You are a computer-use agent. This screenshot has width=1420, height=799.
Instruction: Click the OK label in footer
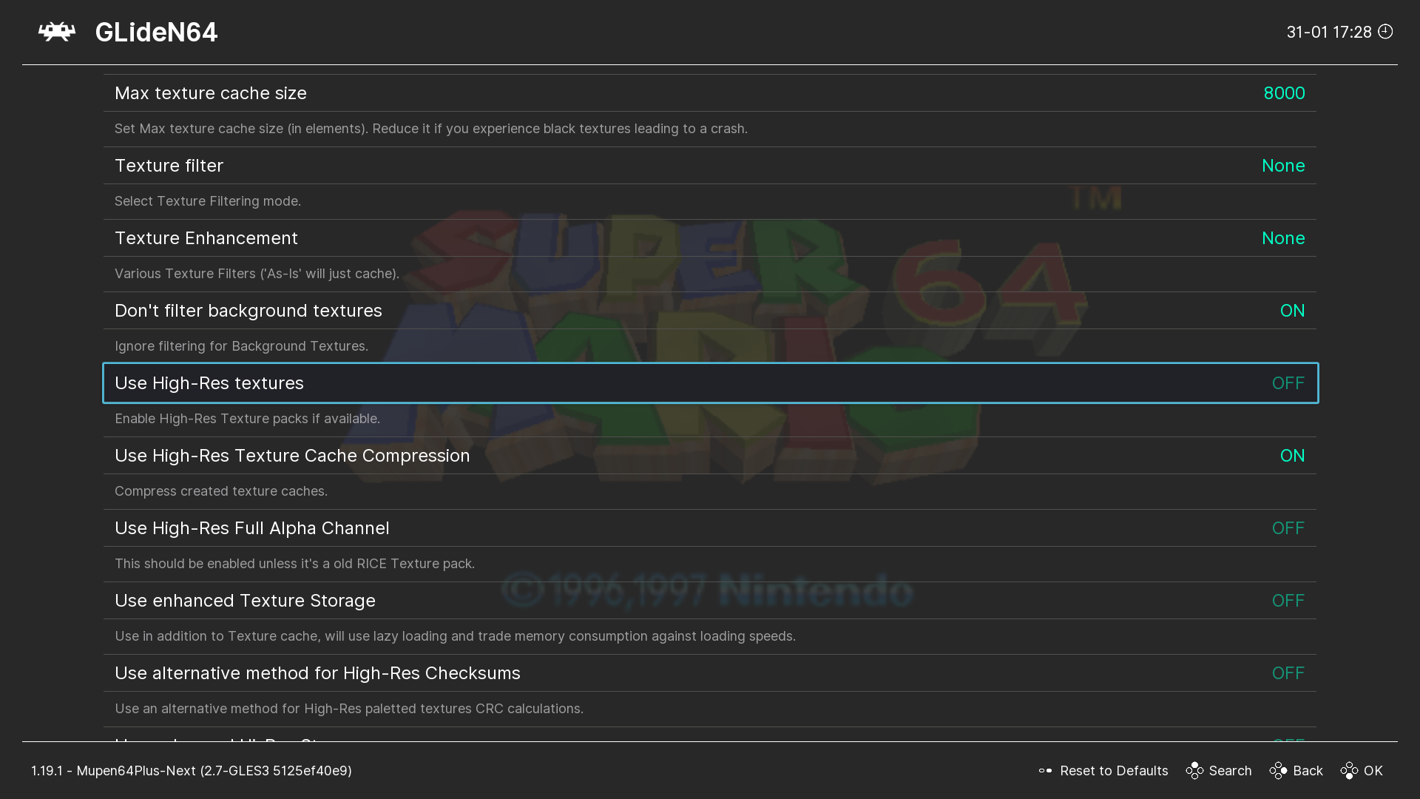[1373, 771]
